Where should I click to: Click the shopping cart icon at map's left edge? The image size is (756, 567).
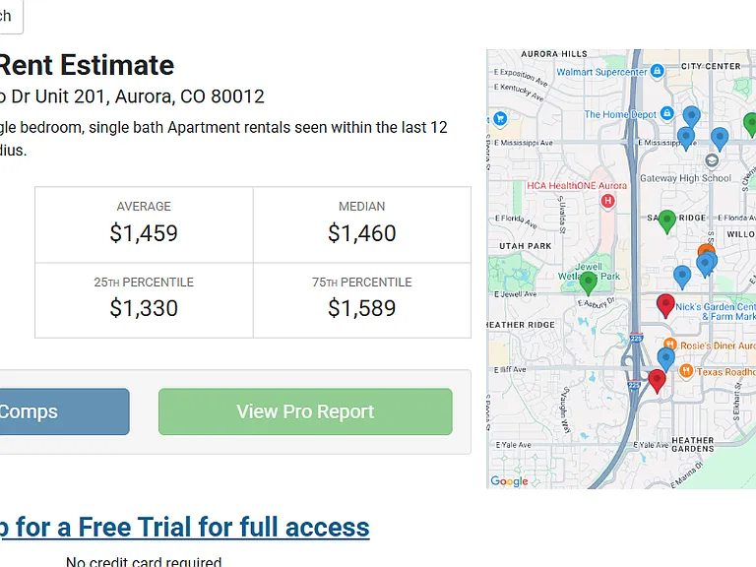point(500,118)
